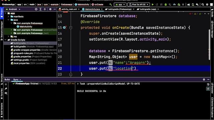Toggle the Favorites sidebar tab
The height and width of the screenshot is (120, 214).
[2, 94]
